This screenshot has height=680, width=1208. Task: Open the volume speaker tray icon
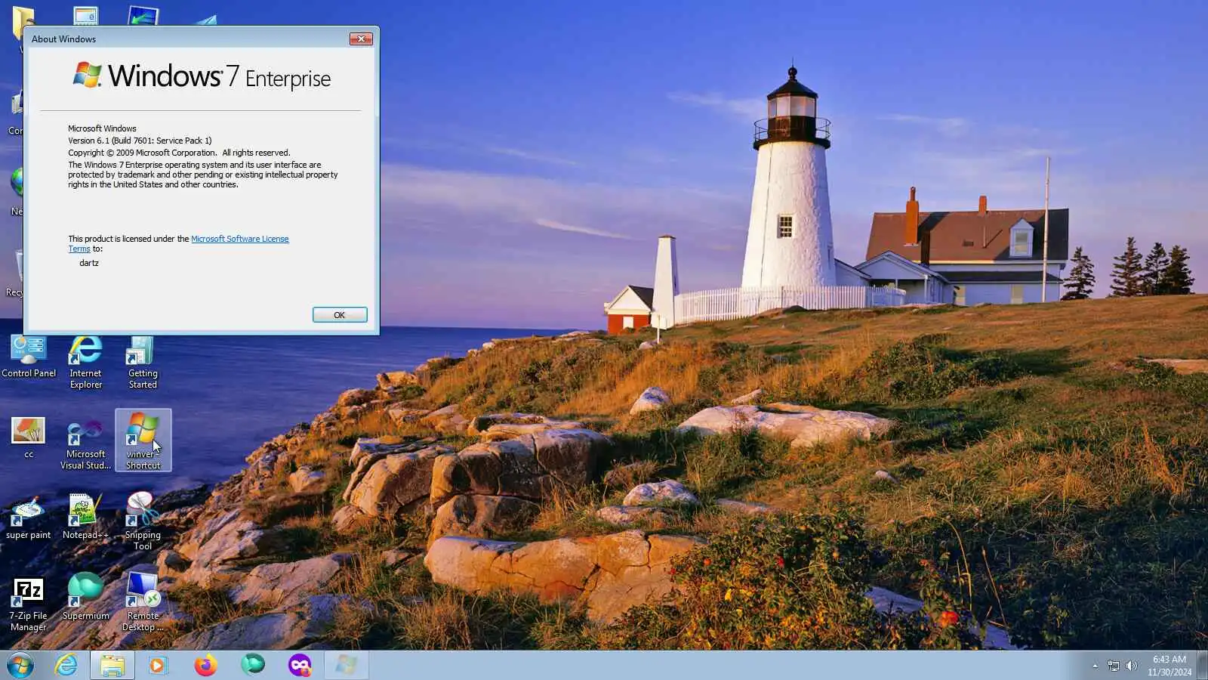click(1131, 666)
